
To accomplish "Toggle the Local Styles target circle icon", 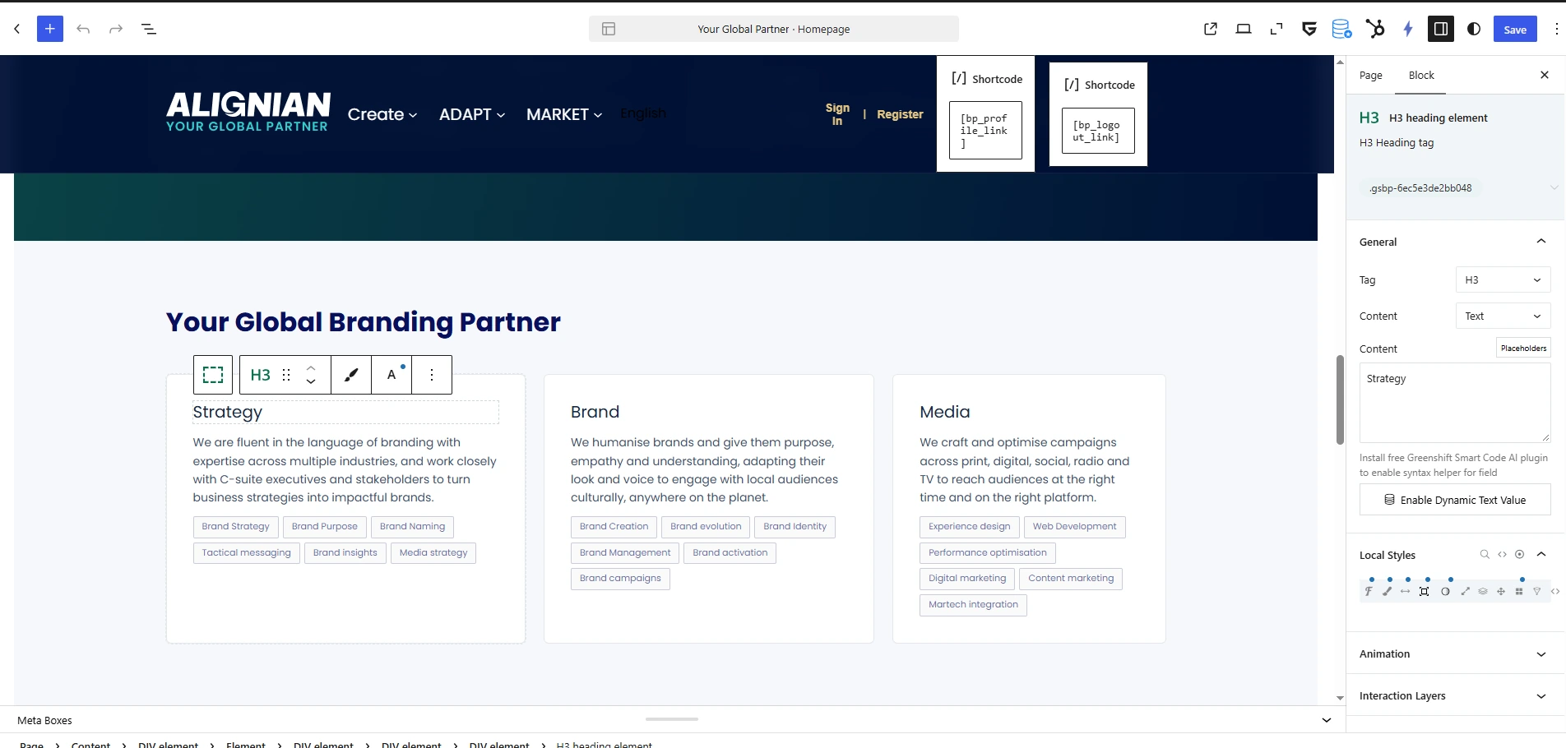I will 1520,555.
